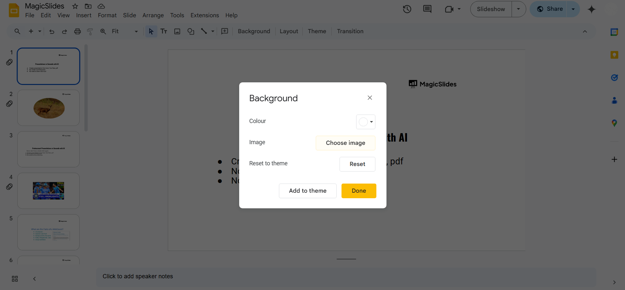Screen dimensions: 625x290
Task: Expand the line tool options arrow
Action: (213, 31)
